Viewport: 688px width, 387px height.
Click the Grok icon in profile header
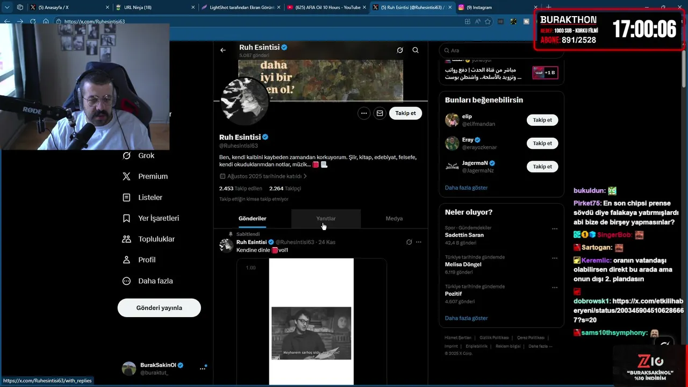pyautogui.click(x=400, y=50)
